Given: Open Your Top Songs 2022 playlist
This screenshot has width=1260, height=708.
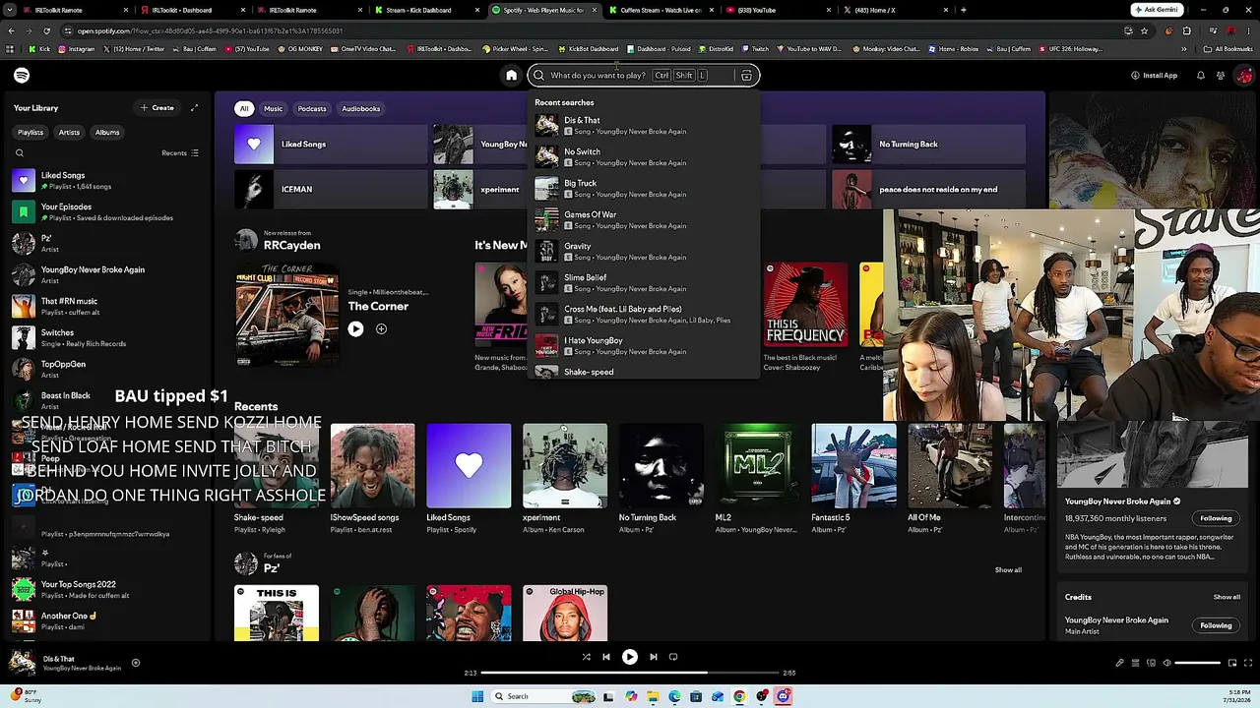Looking at the screenshot, I should (x=106, y=590).
